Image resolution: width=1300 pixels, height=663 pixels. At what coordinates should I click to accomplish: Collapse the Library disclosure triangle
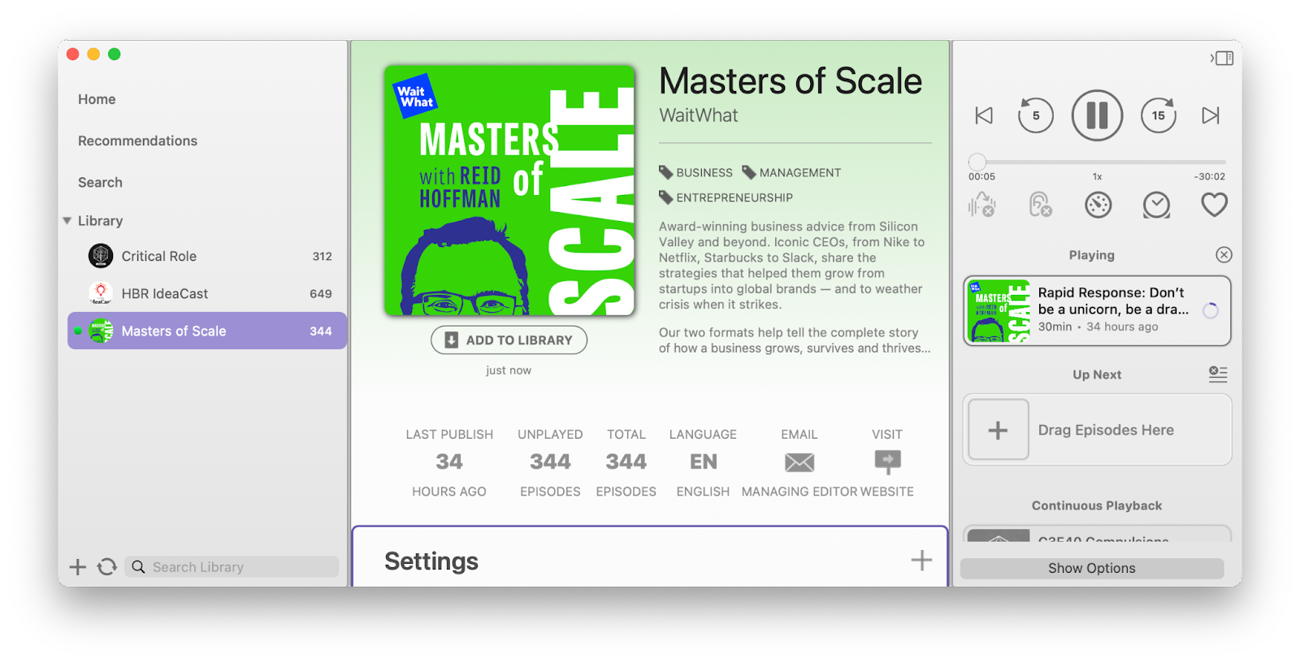tap(67, 221)
